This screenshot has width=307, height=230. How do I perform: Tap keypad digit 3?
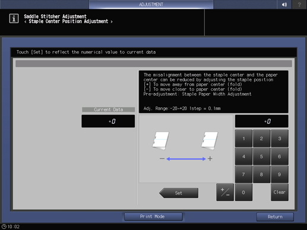(x=280, y=139)
